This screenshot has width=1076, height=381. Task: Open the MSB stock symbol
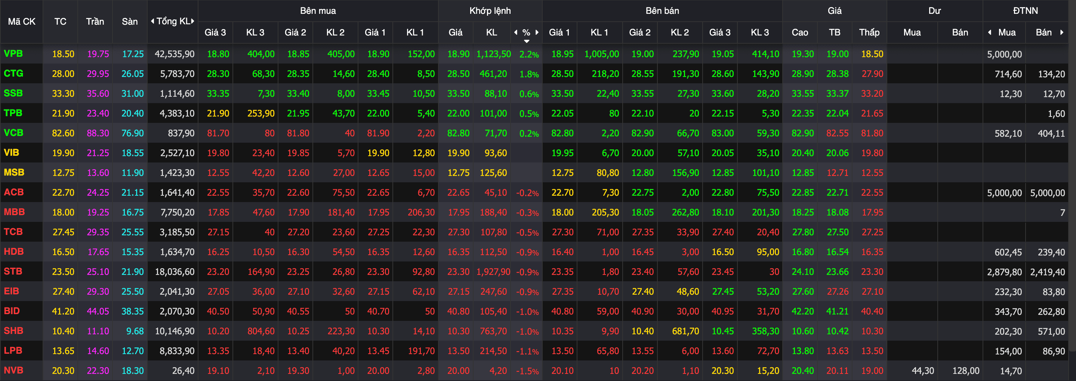pyautogui.click(x=14, y=172)
